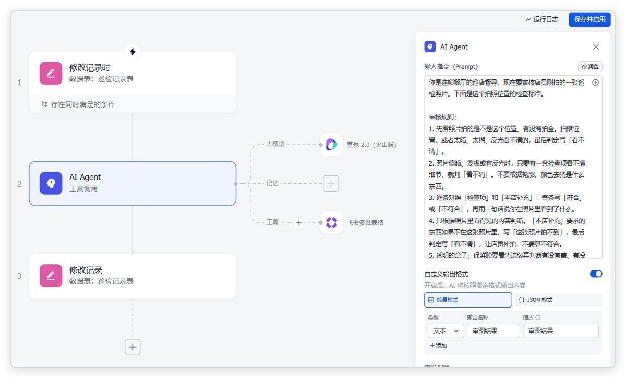
Task: Click the 保存并启用 button
Action: point(589,19)
